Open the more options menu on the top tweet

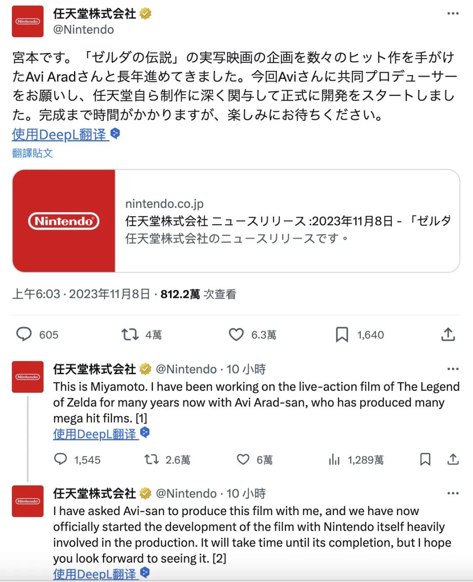click(x=453, y=14)
